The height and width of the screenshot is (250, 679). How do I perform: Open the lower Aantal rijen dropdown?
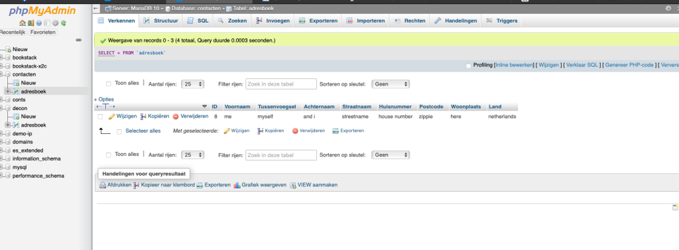pyautogui.click(x=193, y=155)
